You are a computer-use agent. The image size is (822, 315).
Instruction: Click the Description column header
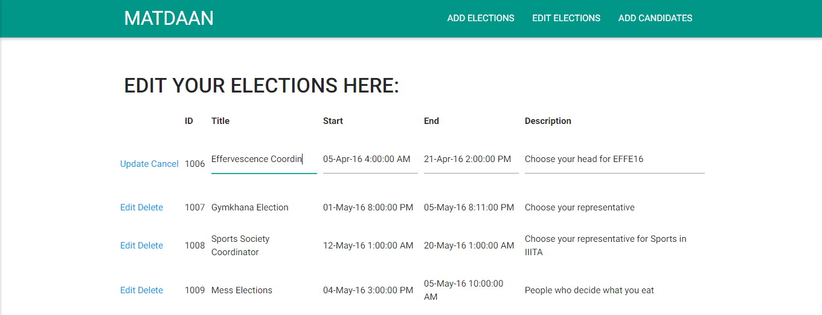(x=548, y=121)
